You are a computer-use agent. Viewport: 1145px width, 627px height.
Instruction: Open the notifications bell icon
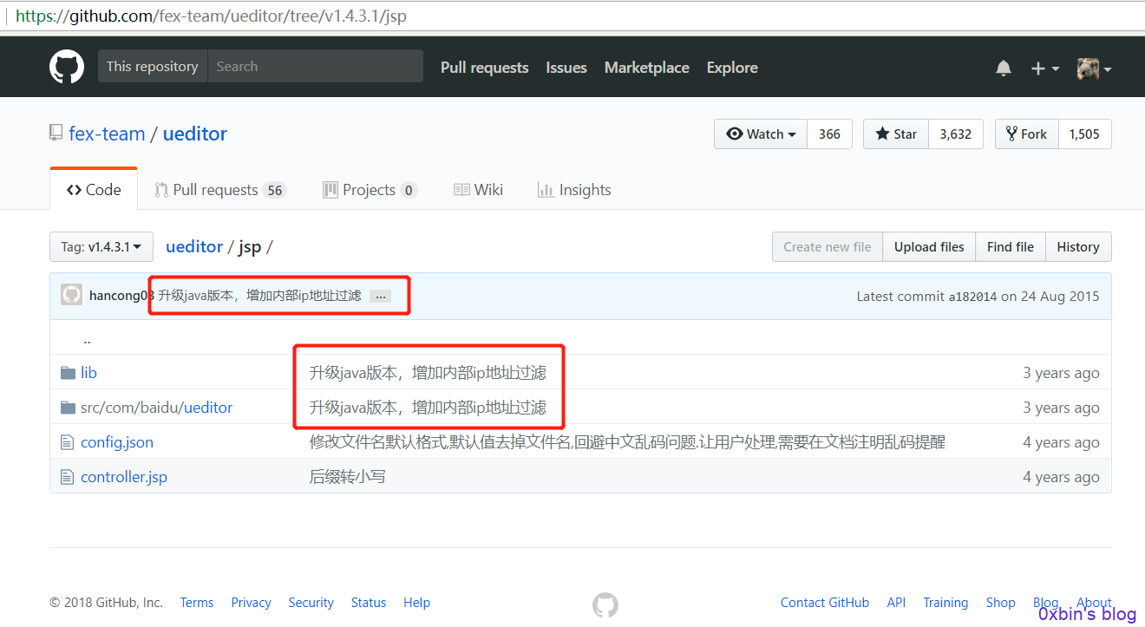(x=1004, y=68)
